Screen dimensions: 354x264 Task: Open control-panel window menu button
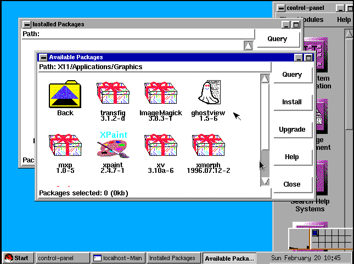click(x=281, y=8)
